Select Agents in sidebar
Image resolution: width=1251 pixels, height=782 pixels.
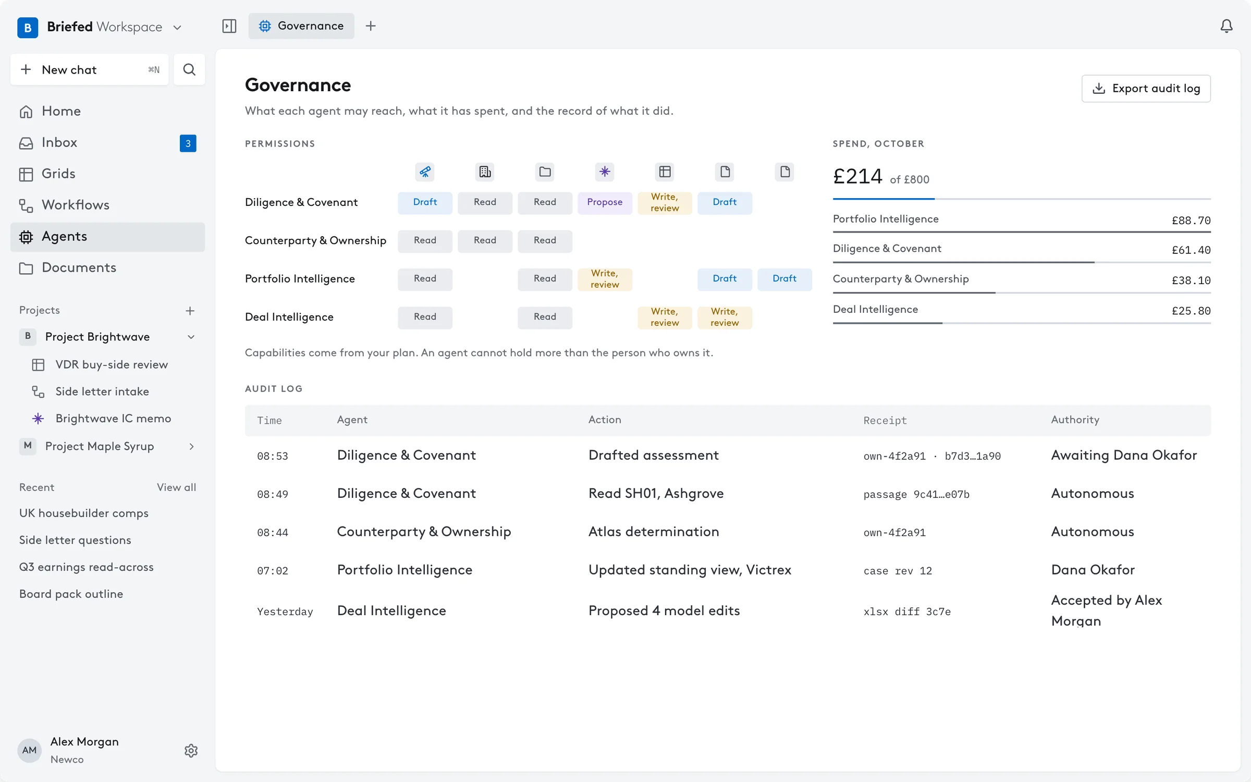coord(107,237)
